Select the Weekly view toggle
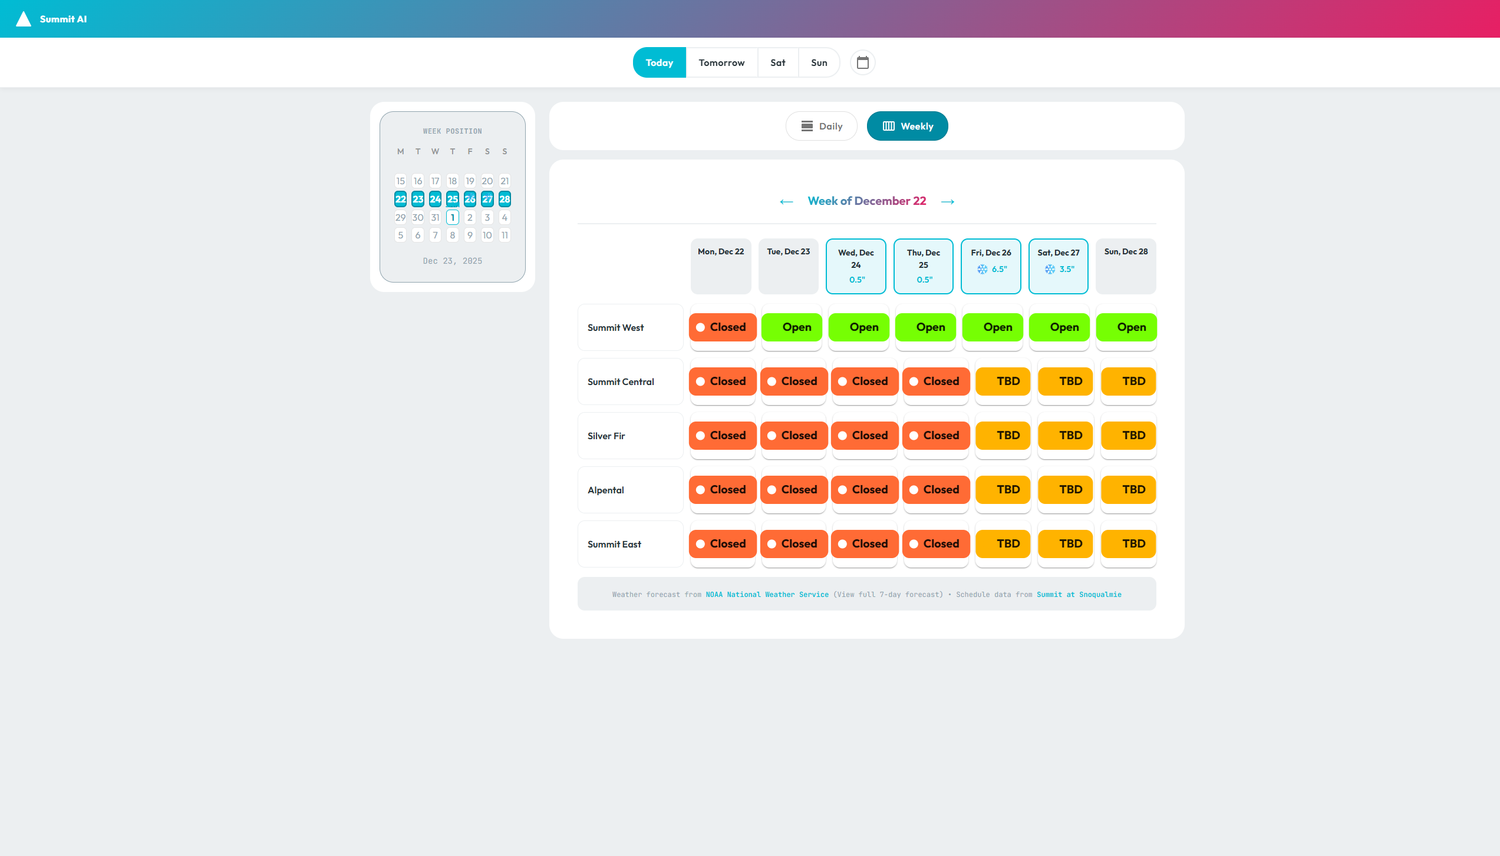Screen dimensions: 1500x856 (x=907, y=126)
